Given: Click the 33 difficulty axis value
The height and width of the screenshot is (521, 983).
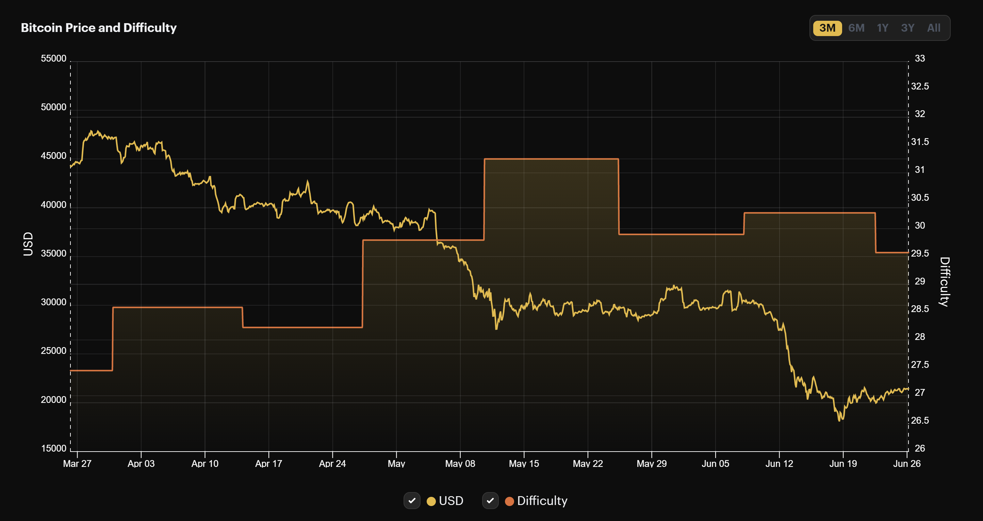Looking at the screenshot, I should 920,59.
